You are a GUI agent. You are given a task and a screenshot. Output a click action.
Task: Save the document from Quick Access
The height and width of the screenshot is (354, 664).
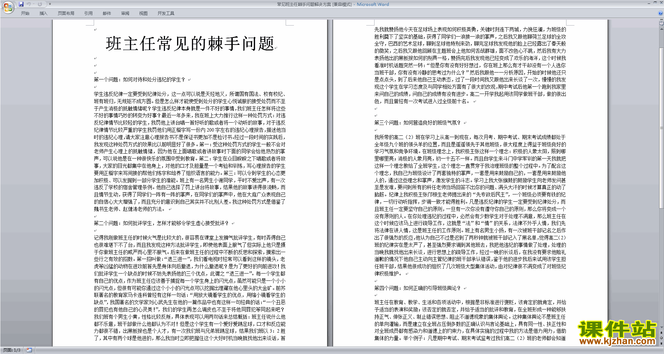point(21,4)
